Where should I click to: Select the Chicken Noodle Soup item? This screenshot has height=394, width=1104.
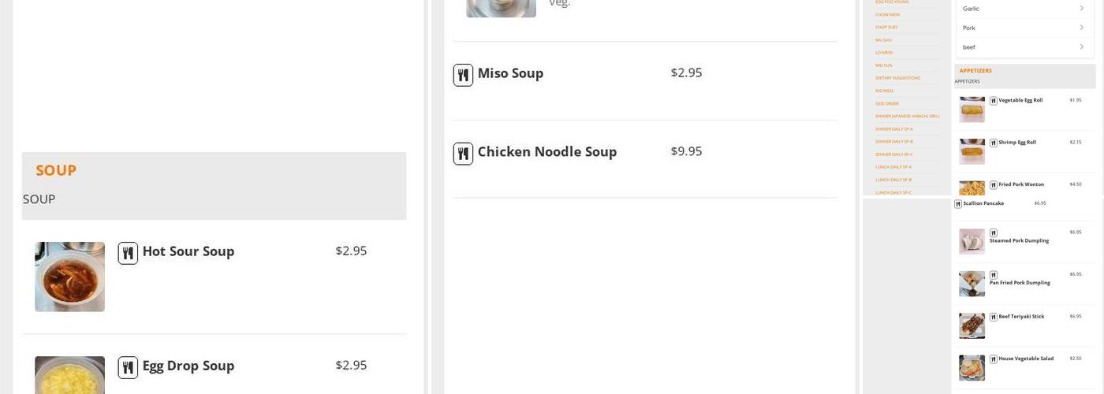(x=546, y=152)
